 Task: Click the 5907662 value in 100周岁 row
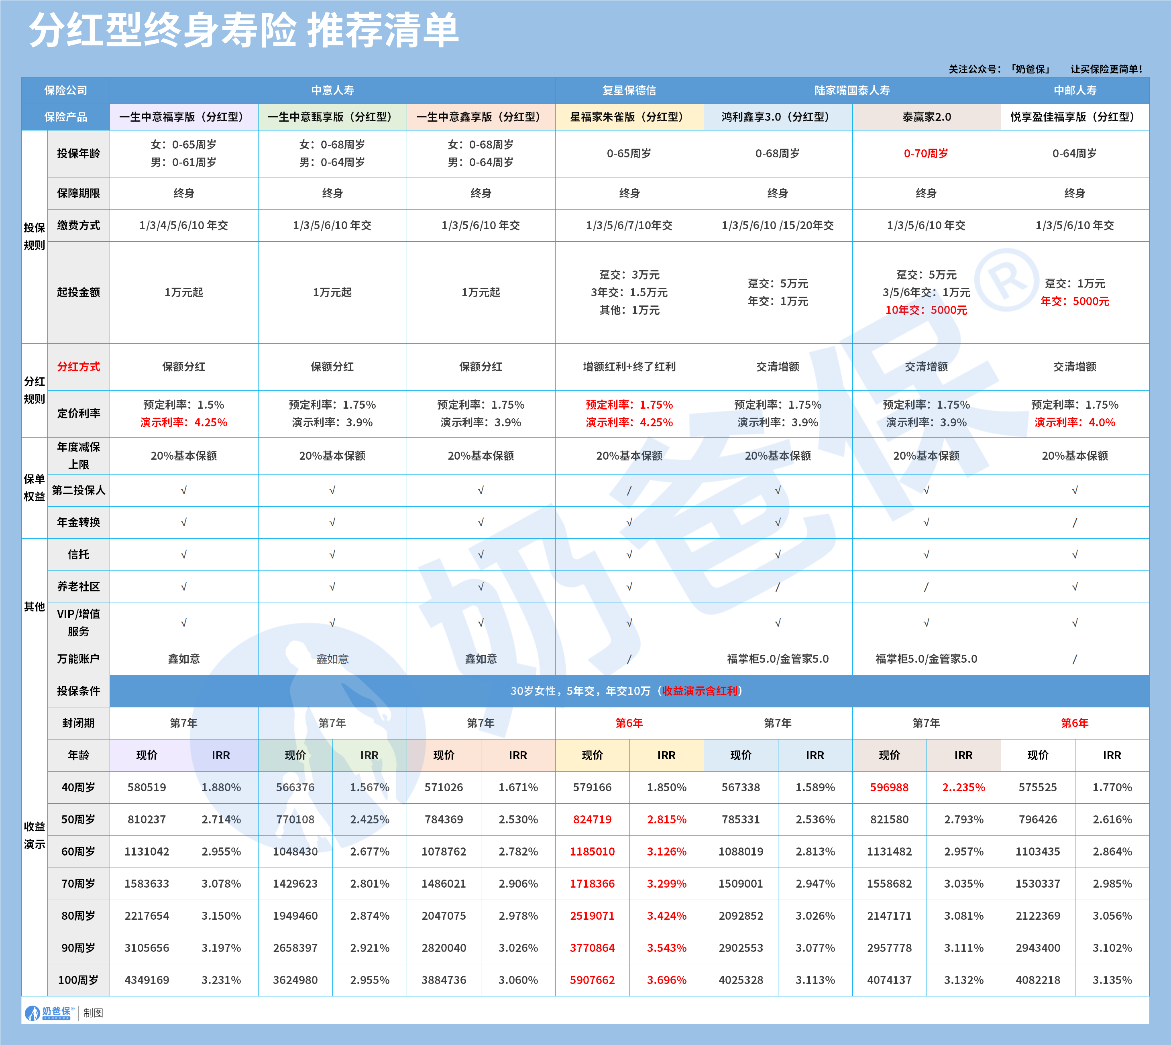point(592,980)
